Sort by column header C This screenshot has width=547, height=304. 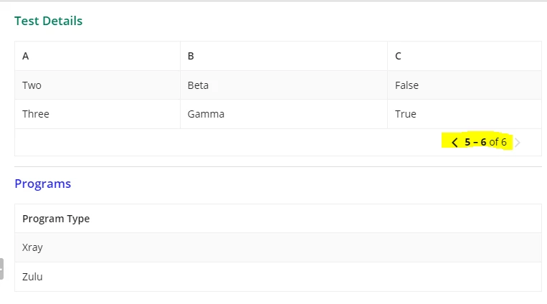coord(398,56)
